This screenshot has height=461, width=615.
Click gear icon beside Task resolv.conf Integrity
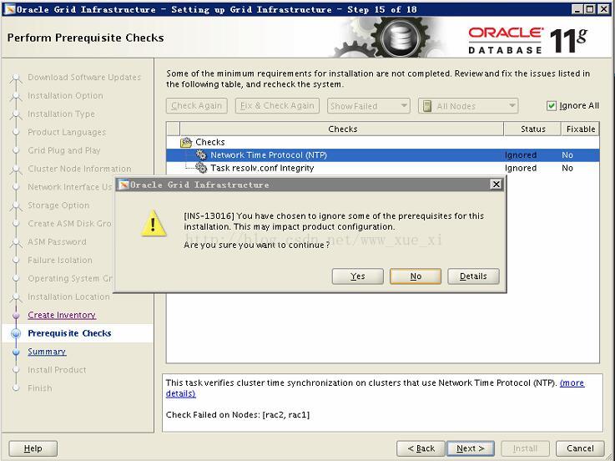tap(201, 168)
